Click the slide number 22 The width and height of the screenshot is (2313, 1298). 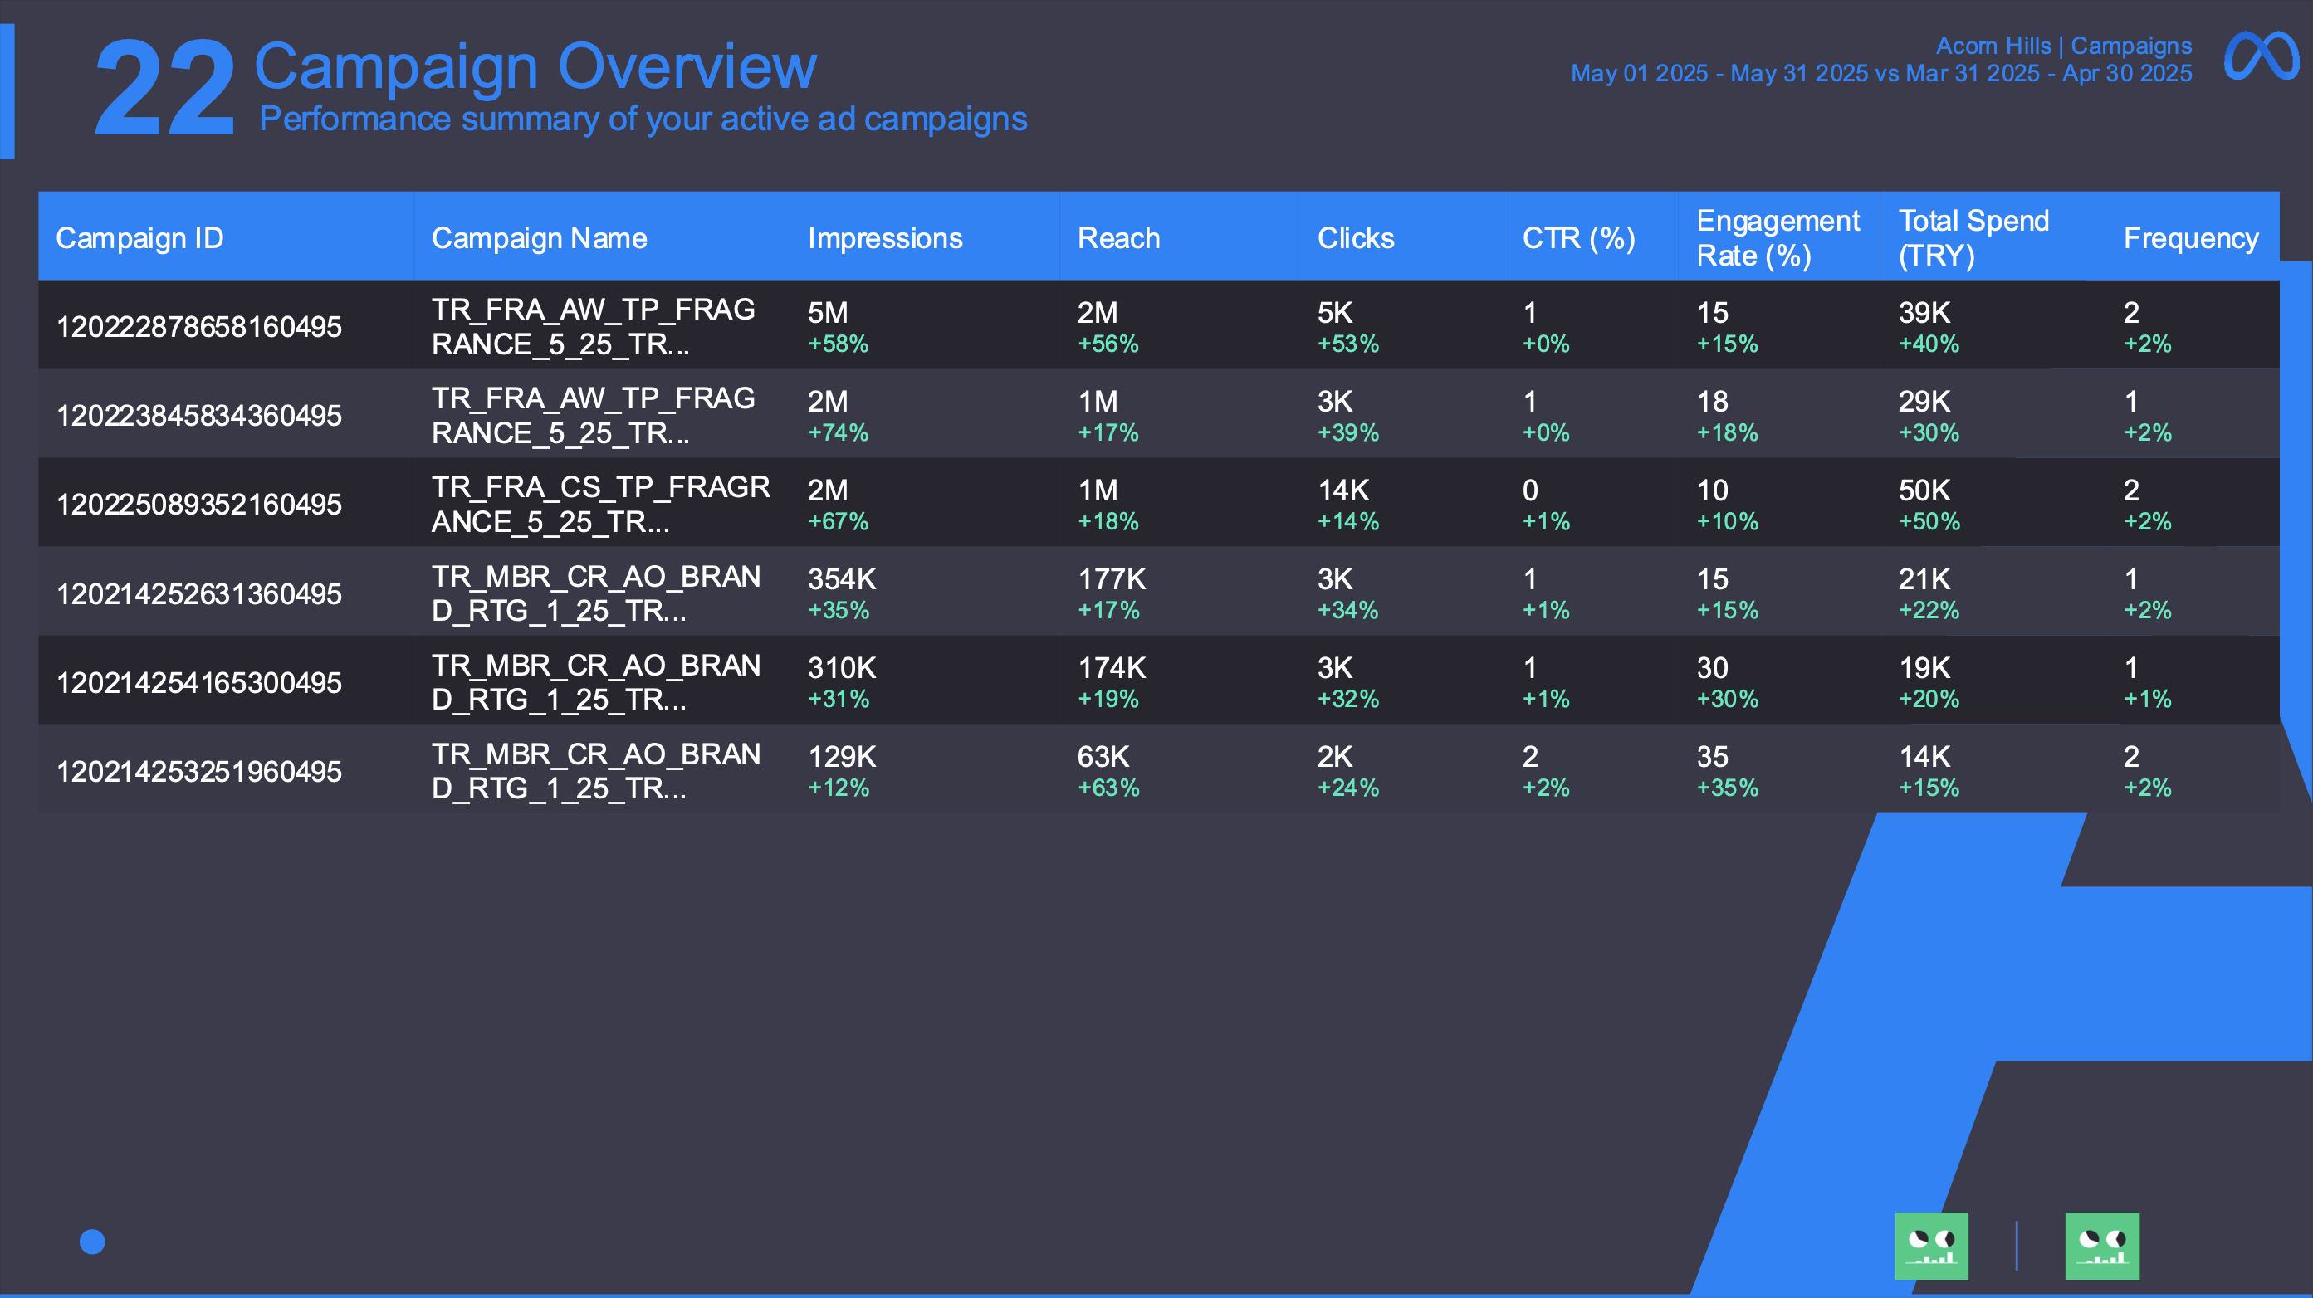tap(165, 88)
